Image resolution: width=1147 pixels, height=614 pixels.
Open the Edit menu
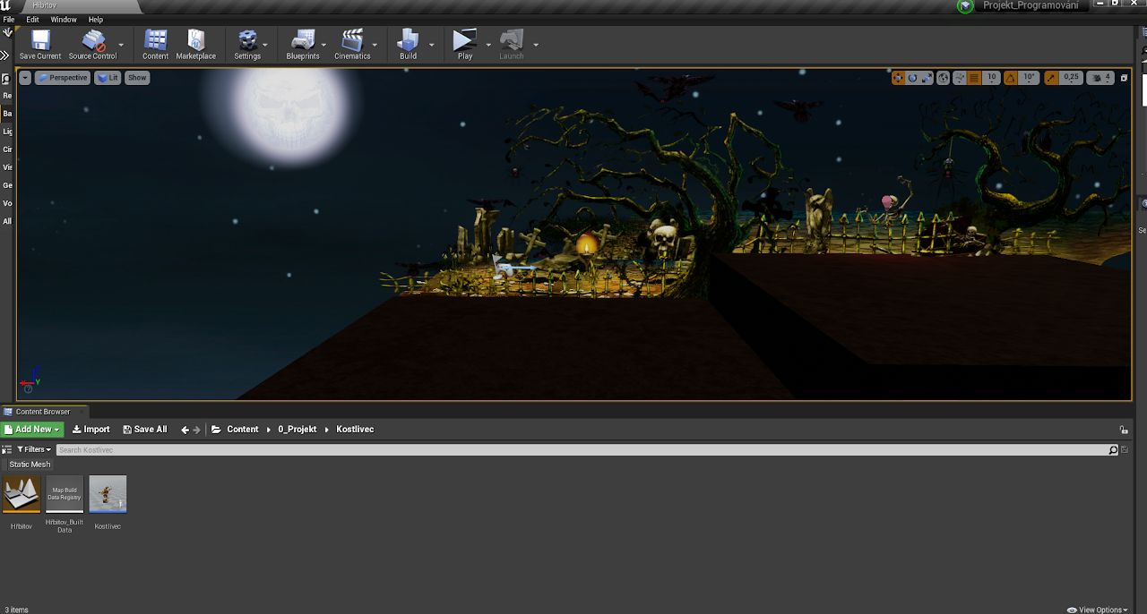point(33,19)
